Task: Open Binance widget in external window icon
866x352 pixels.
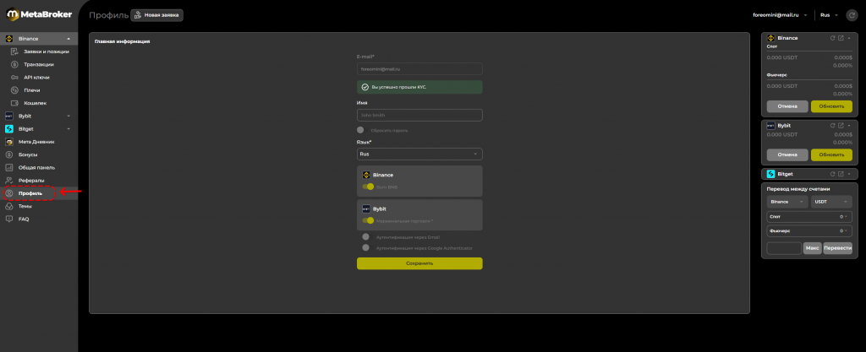Action: tap(841, 38)
